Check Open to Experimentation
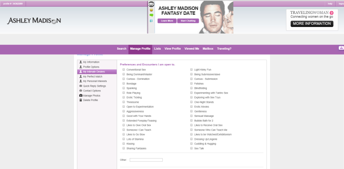Screen dimensions: 344x169 click(x=124, y=107)
